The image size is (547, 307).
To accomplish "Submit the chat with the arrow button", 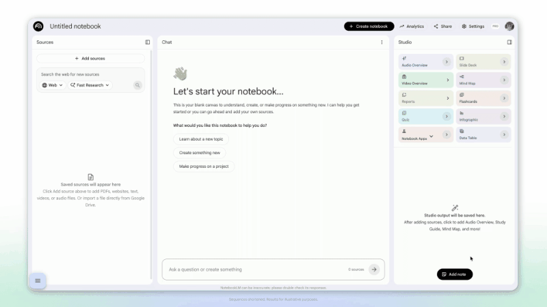I will pos(374,269).
